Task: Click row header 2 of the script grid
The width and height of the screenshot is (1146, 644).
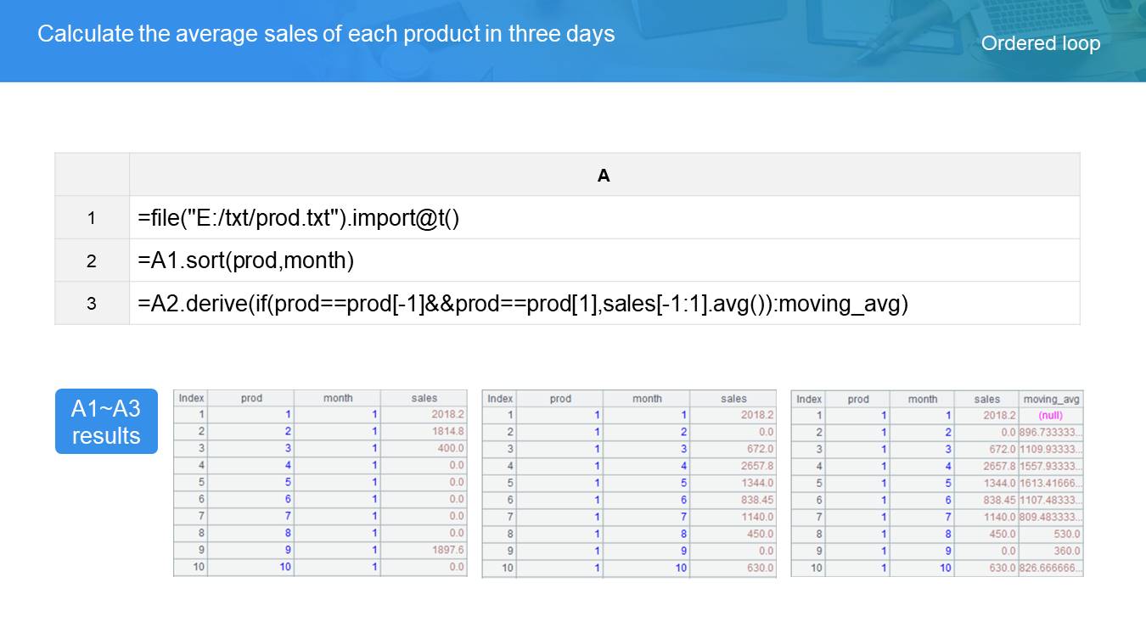Action: pos(92,260)
